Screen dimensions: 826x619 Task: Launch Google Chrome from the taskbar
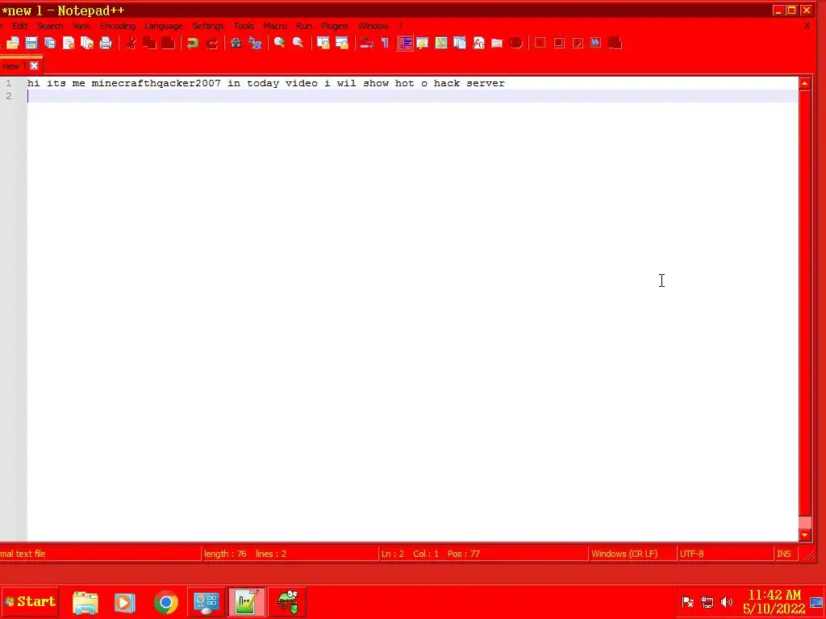point(166,603)
